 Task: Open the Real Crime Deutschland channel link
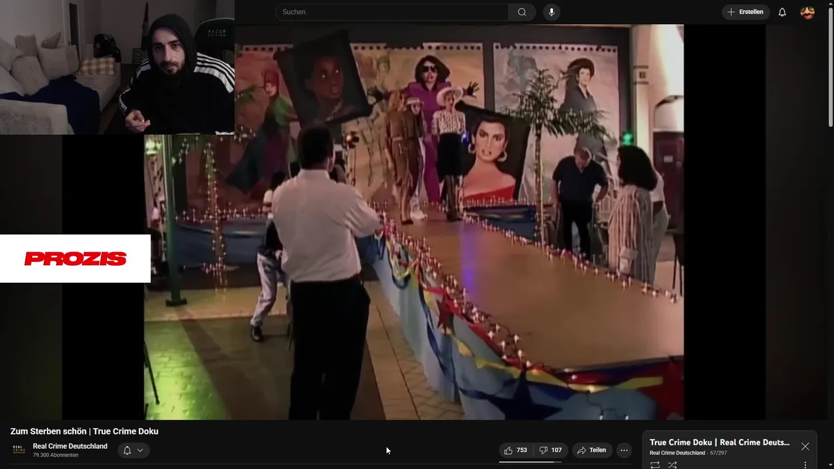pos(70,446)
